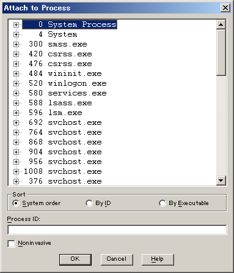Expand the 420 csrss.exe node
This screenshot has height=273, width=234.
16,54
